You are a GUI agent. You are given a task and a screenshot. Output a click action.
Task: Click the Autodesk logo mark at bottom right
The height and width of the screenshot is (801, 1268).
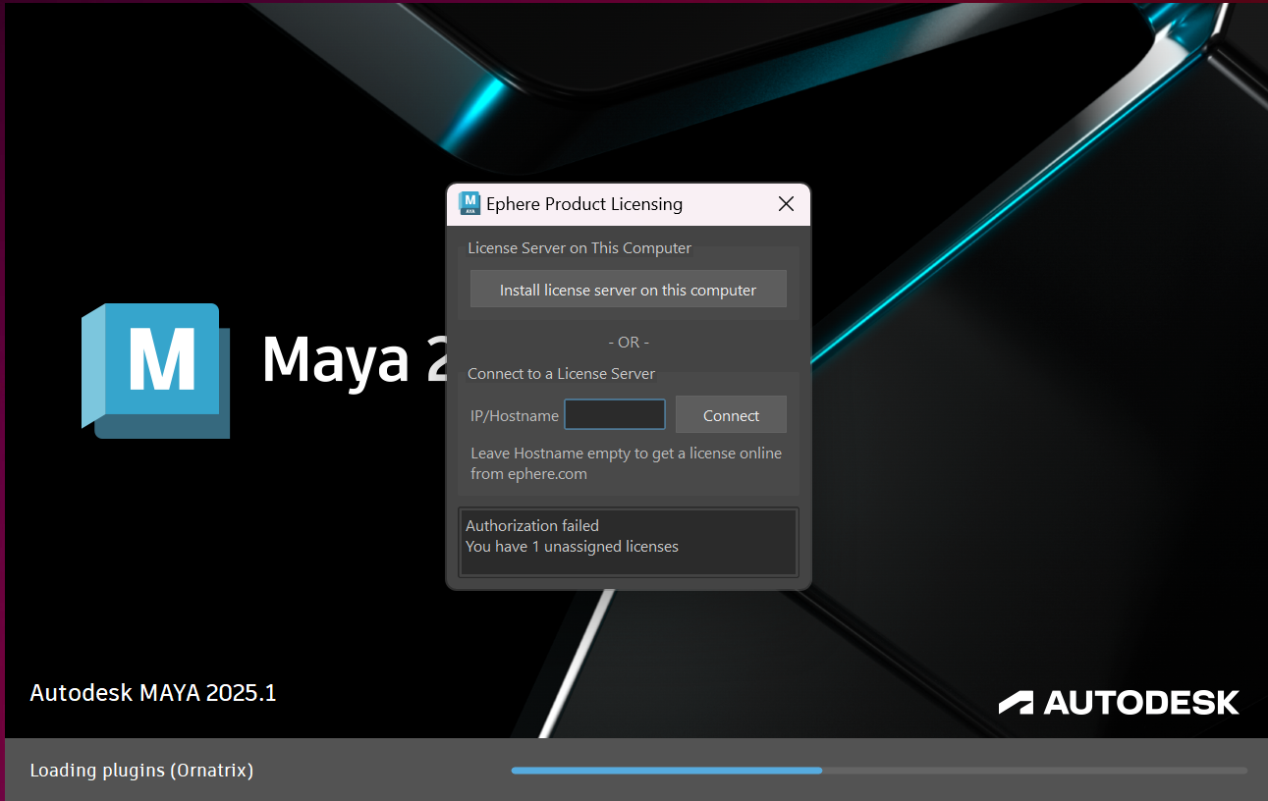coord(1016,703)
